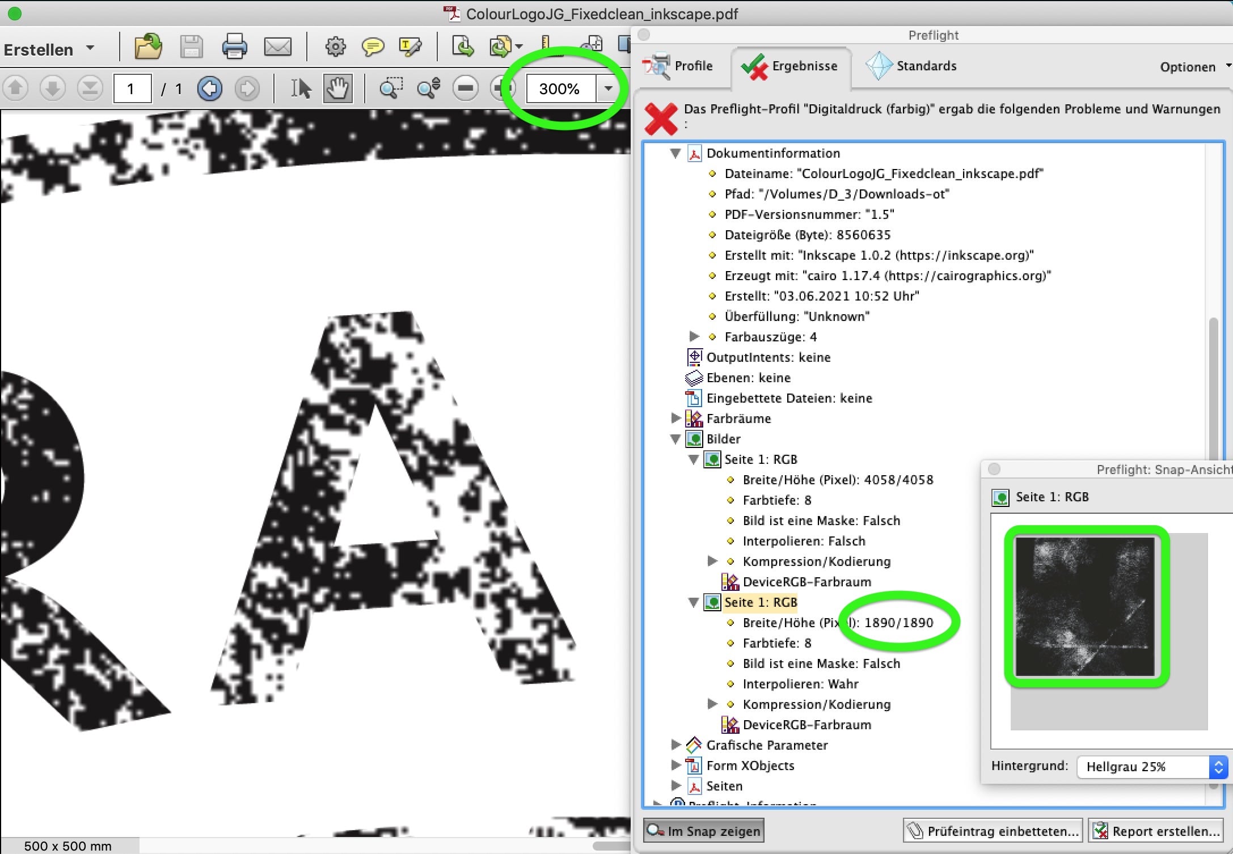The width and height of the screenshot is (1233, 854).
Task: Email the PDF using the envelope icon
Action: point(277,46)
